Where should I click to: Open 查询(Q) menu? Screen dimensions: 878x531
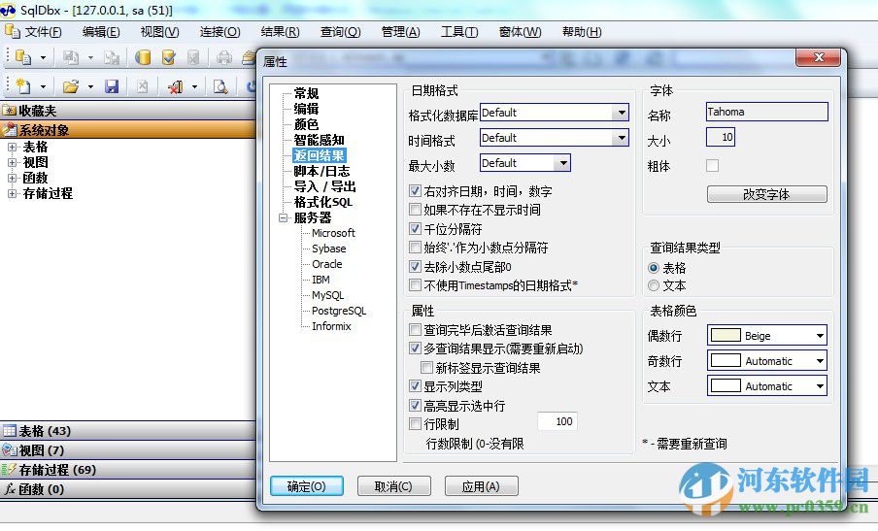point(341,32)
